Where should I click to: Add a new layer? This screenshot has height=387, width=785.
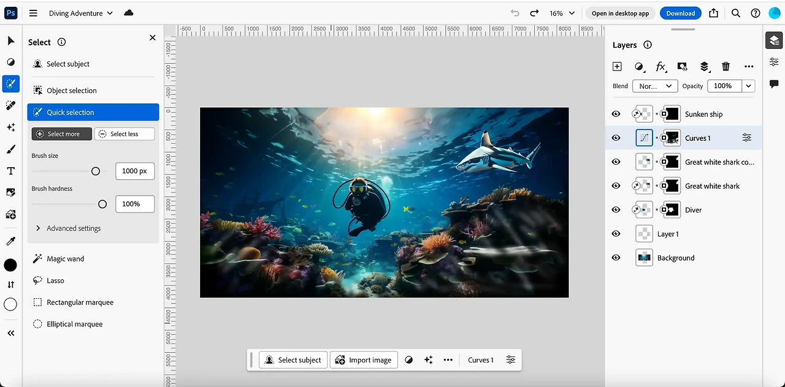coord(617,66)
